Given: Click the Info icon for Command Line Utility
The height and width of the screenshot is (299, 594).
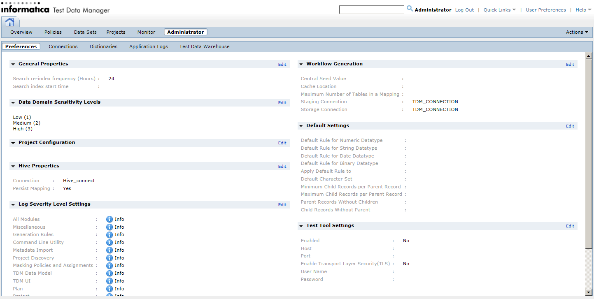Looking at the screenshot, I should (109, 243).
